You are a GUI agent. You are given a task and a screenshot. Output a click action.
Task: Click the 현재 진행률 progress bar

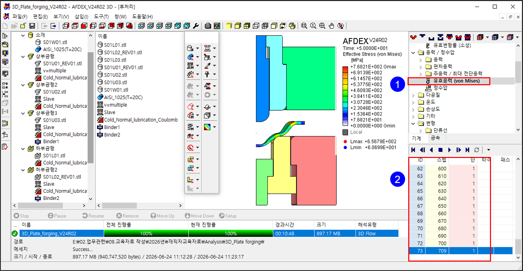coord(231,233)
